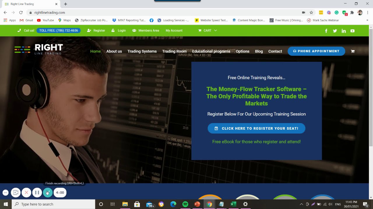Bookmark this page with the star icon
Viewport: 373px width, 209px height.
point(311,12)
